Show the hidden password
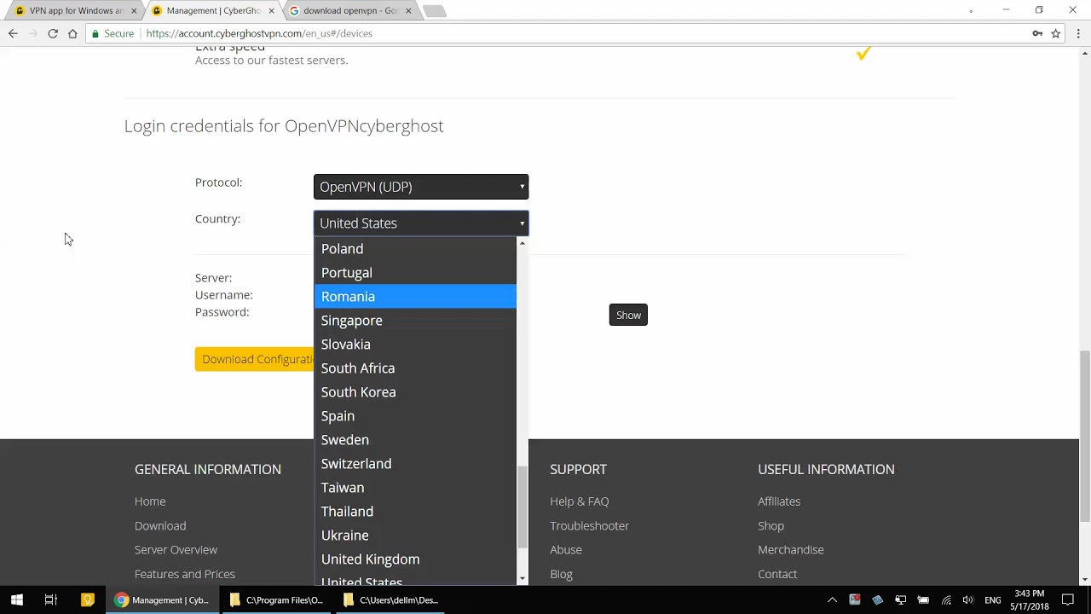Screen dimensions: 1091x614 pos(628,316)
